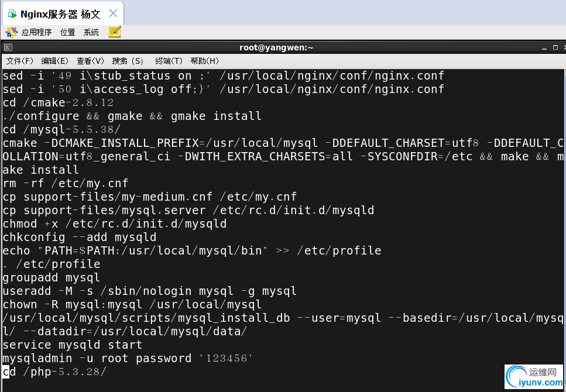
Task: Launch the notes editor panel icon
Action: click(114, 32)
